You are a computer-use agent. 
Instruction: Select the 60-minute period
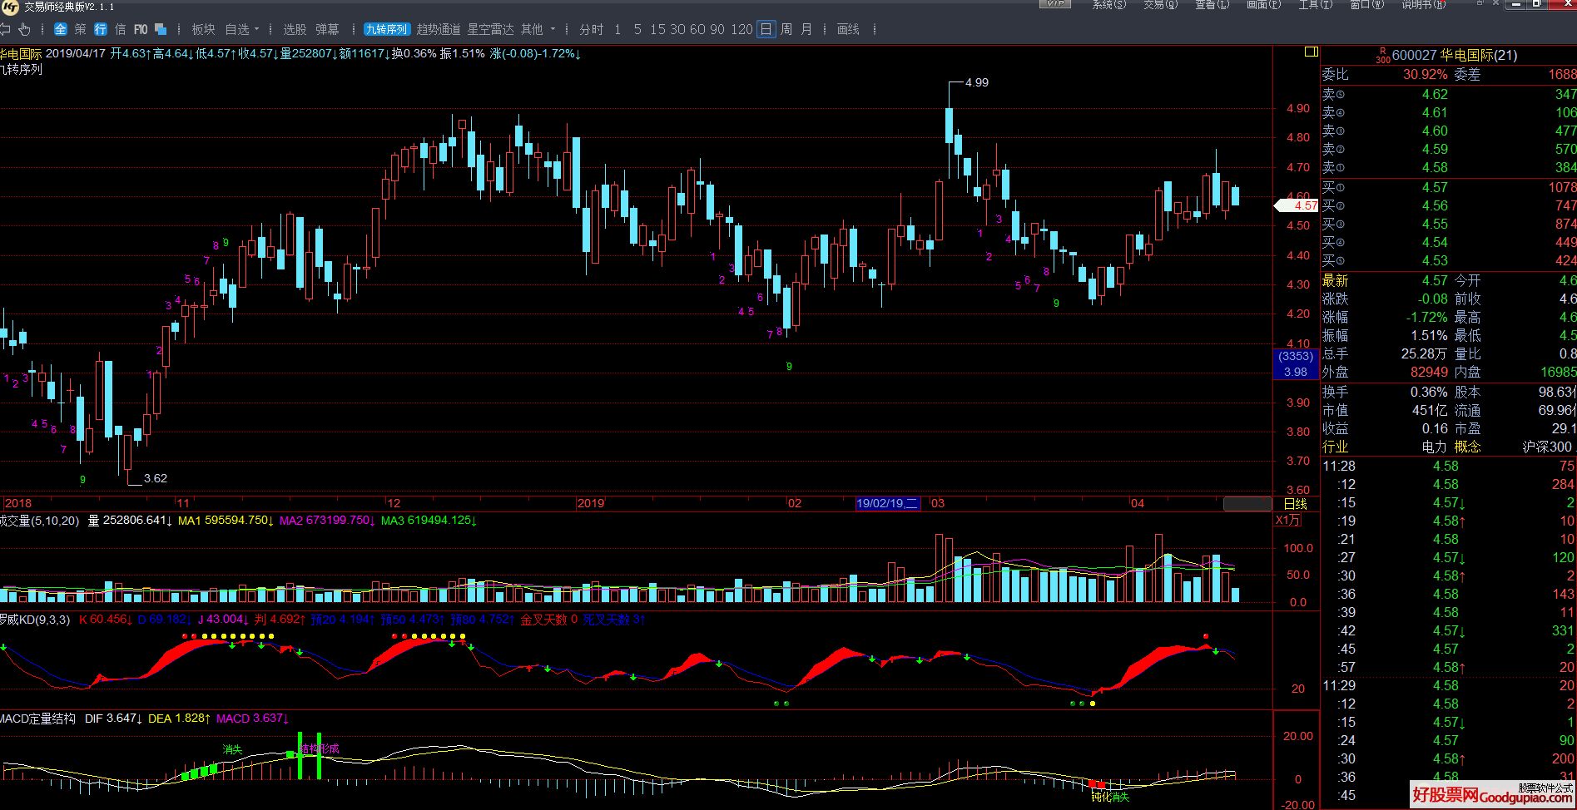pos(697,29)
